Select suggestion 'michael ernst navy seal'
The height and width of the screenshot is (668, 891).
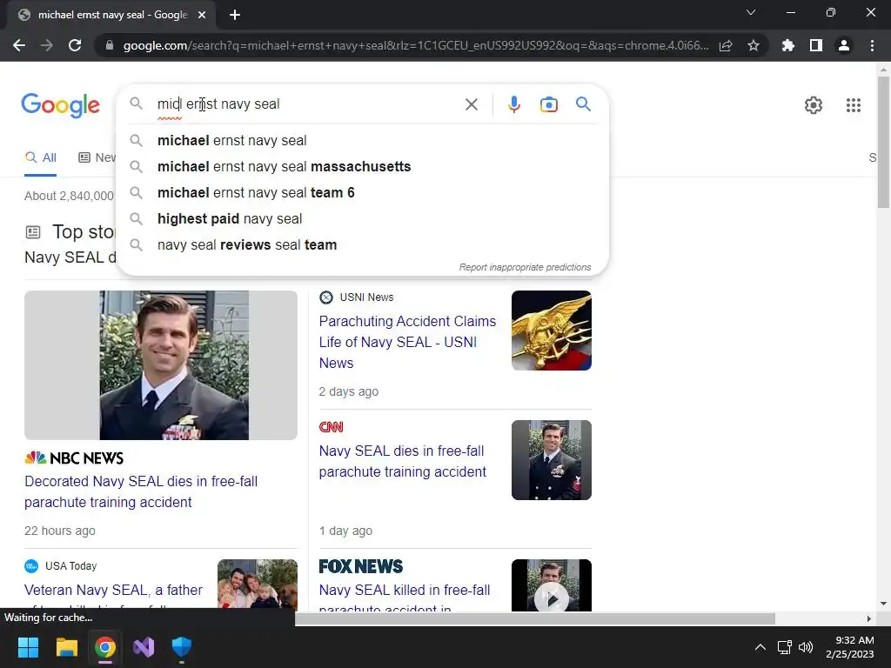362,140
